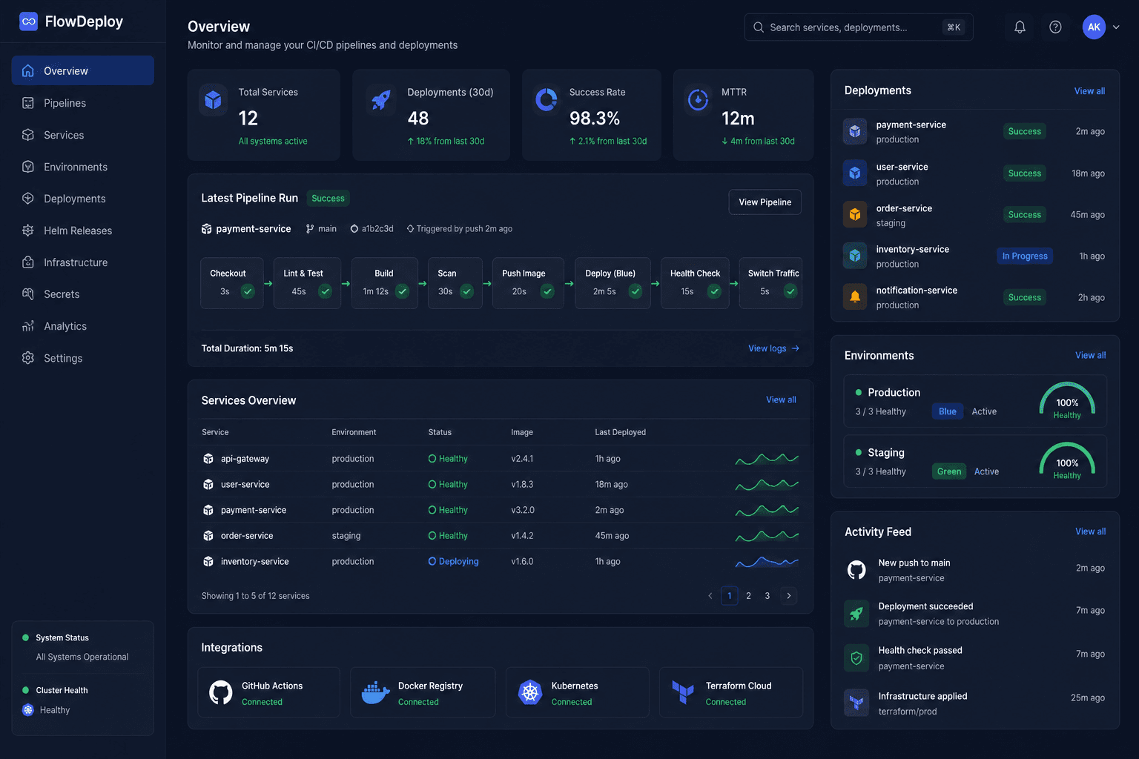Screen dimensions: 1139x759
Task: Focus the search services input field
Action: [859, 27]
